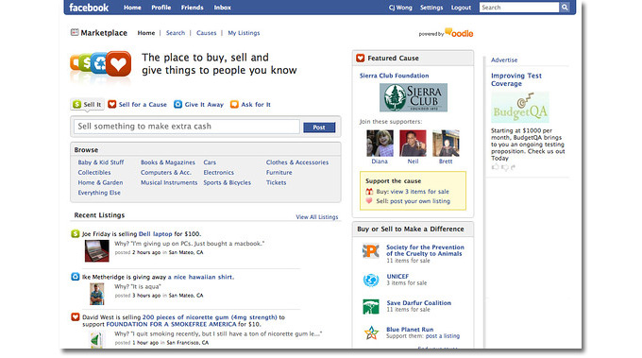642x358 pixels.
Task: Click the gift icon next to Buy
Action: (x=369, y=192)
